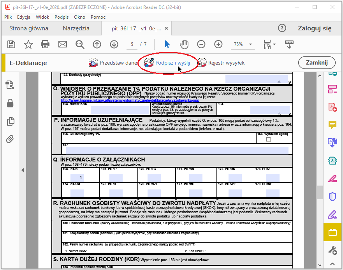The width and height of the screenshot is (343, 270).
Task: Open the attachments paperclip panel
Action: click(10, 139)
